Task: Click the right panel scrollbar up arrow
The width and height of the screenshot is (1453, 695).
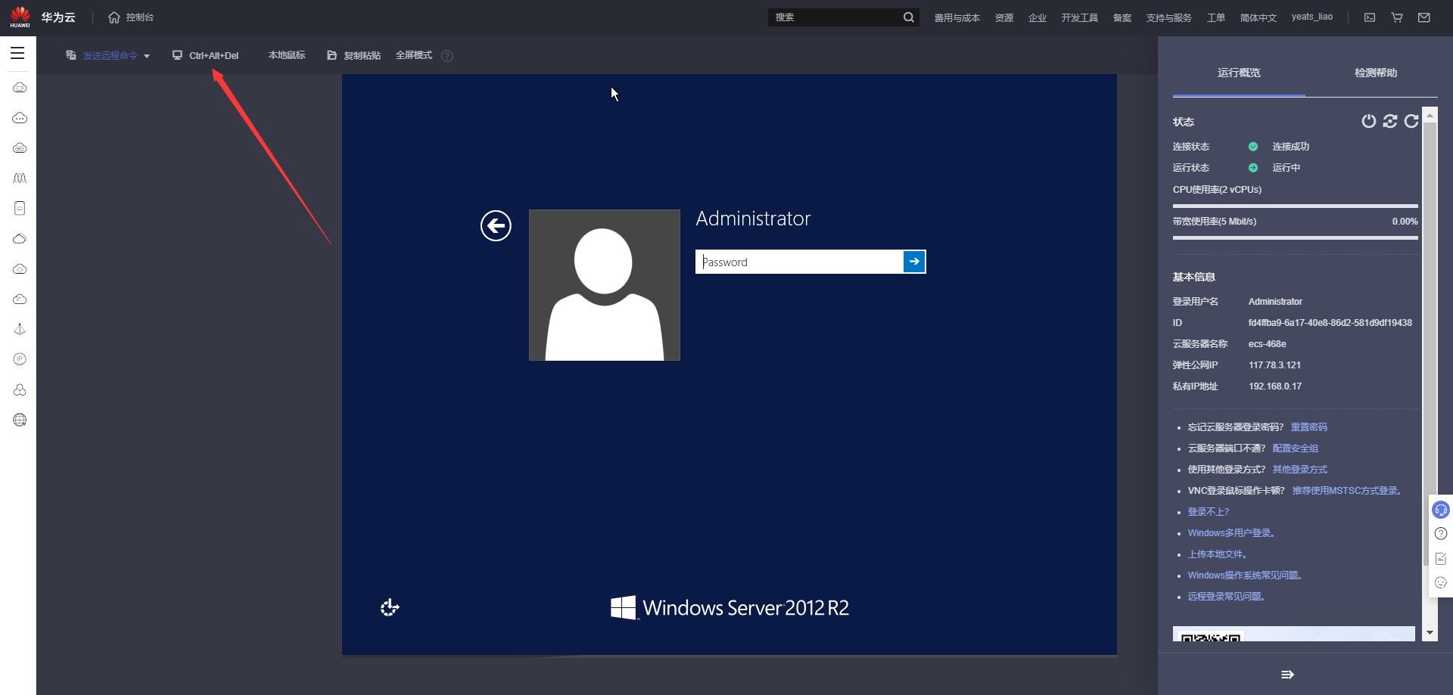Action: point(1430,115)
